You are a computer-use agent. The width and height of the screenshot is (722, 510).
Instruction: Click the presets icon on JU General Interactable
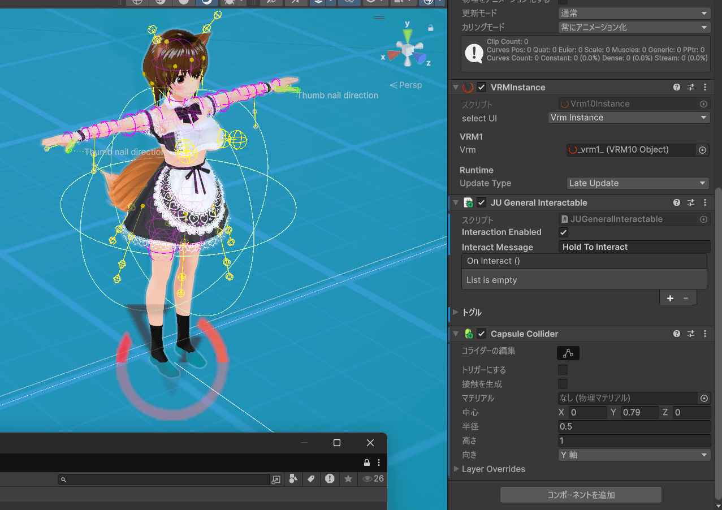point(690,202)
